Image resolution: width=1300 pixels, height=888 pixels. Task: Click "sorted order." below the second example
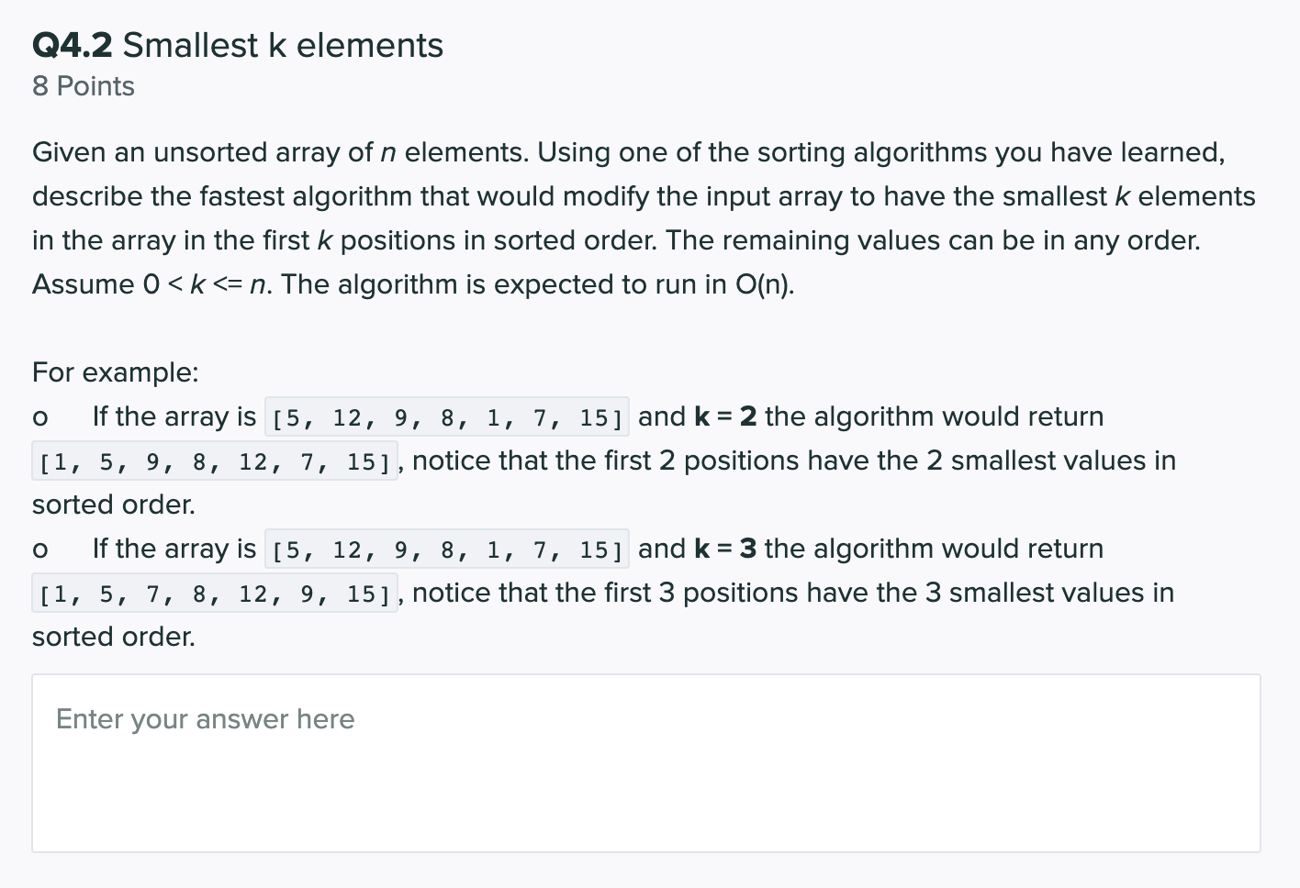(x=114, y=637)
